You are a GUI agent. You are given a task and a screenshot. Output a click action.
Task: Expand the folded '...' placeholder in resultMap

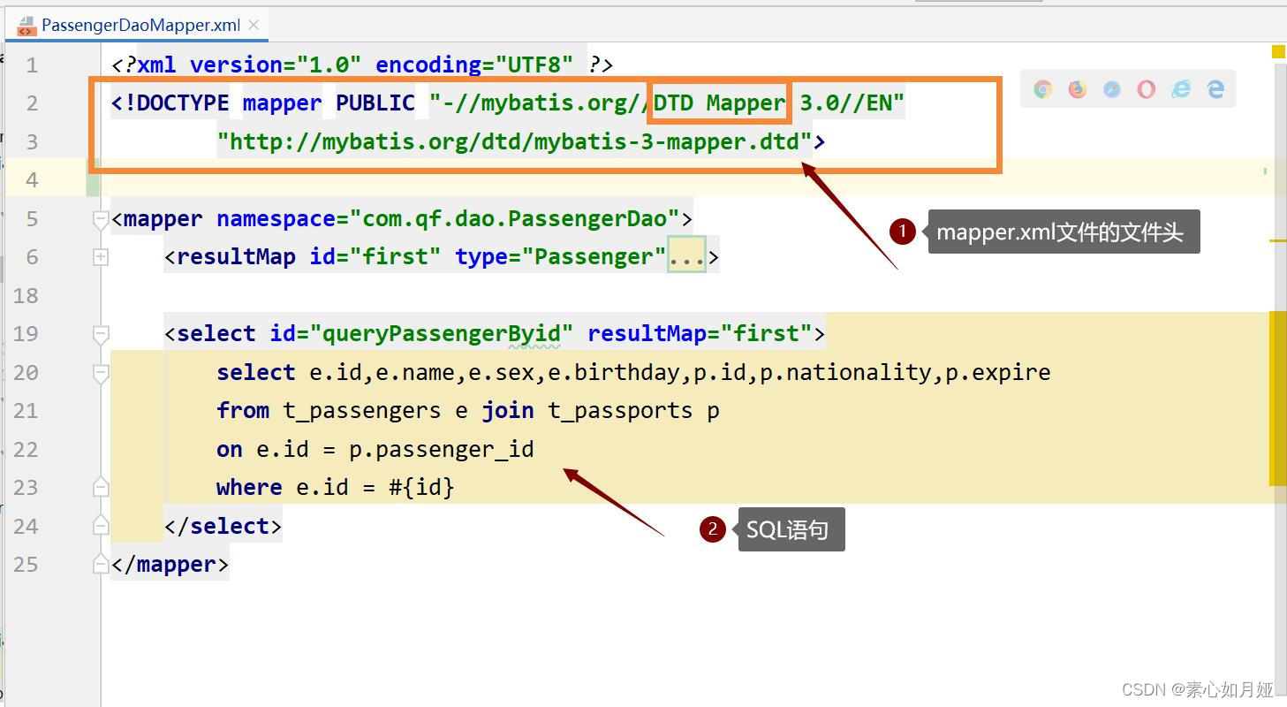686,256
